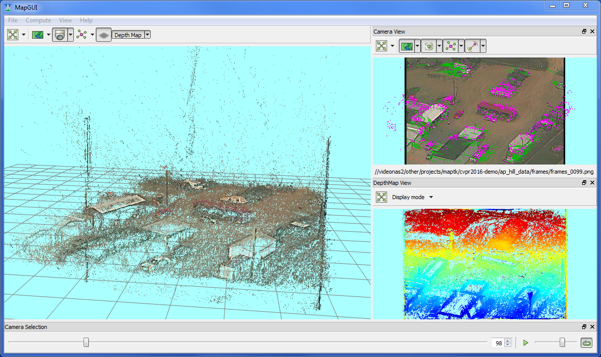This screenshot has width=601, height=357.
Task: Maximize the MapGUI window
Action: [x=566, y=6]
